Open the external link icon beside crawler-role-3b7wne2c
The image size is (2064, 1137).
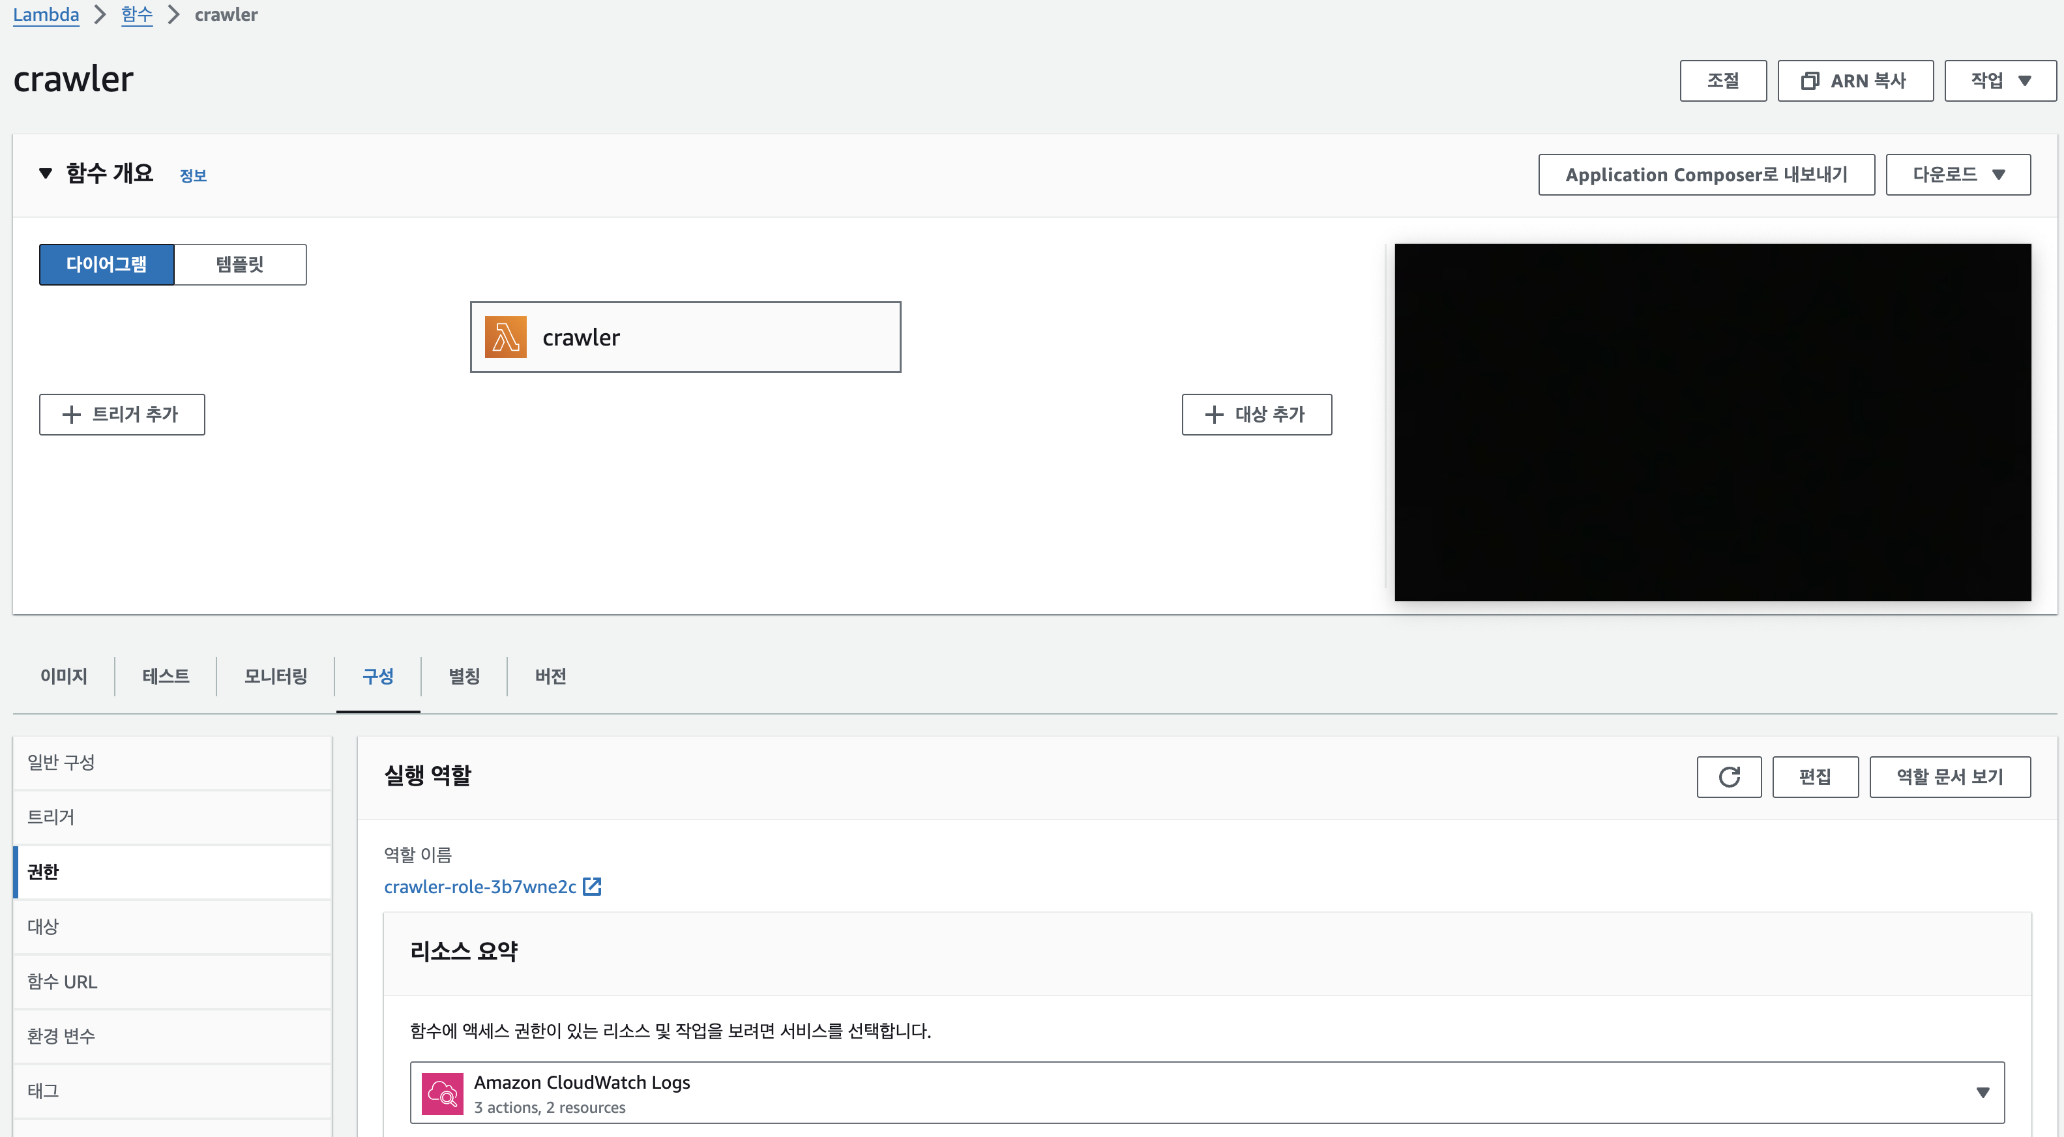click(x=592, y=886)
